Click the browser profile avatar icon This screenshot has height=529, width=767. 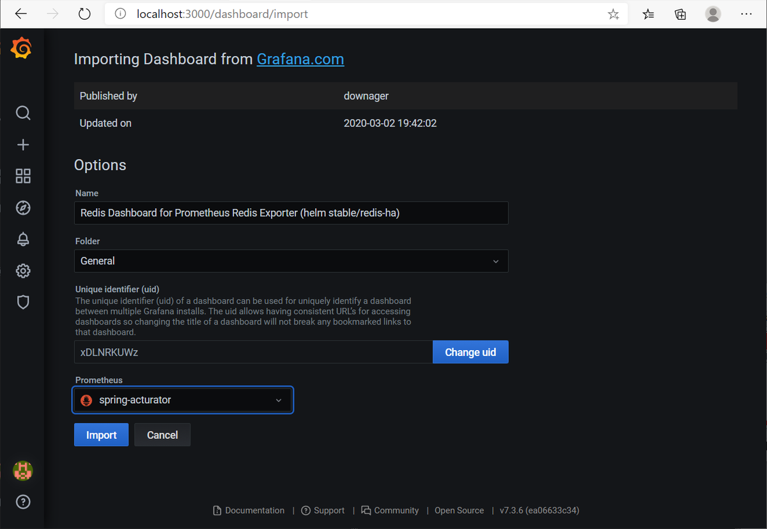tap(713, 14)
